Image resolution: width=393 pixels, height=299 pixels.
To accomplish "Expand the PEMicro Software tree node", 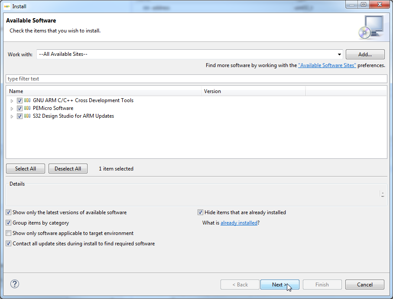I will [12, 109].
